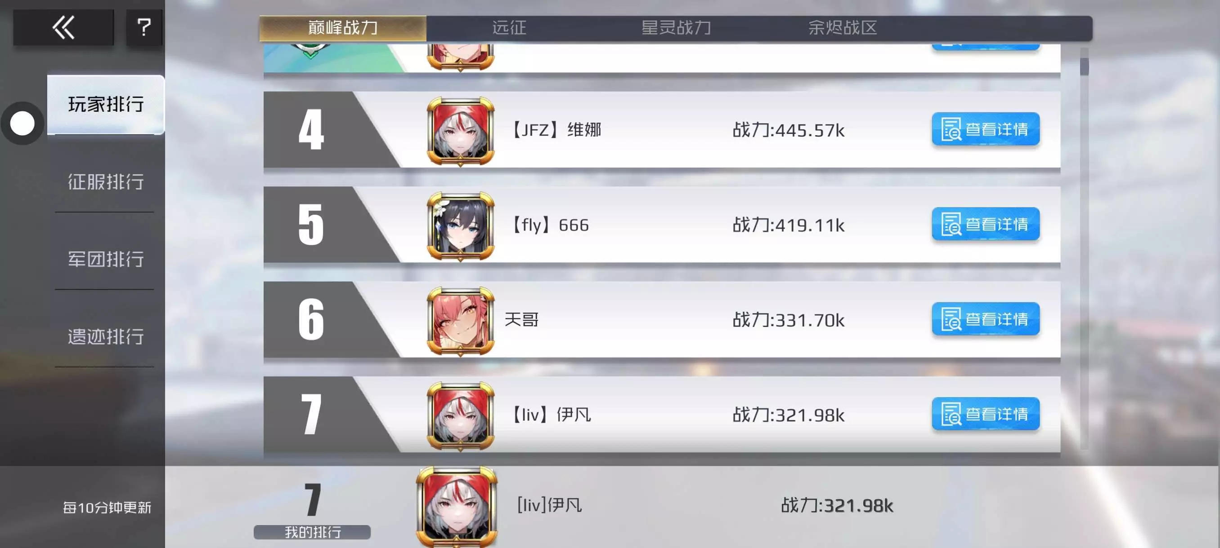This screenshot has height=548, width=1220.
Task: Open 遗迹排行 in the sidebar
Action: click(x=106, y=336)
